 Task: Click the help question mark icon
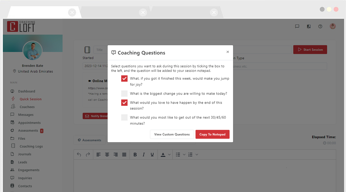click(320, 26)
